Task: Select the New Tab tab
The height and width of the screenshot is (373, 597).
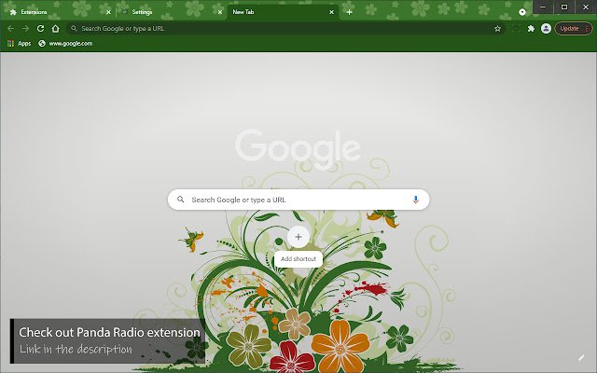Action: 283,12
